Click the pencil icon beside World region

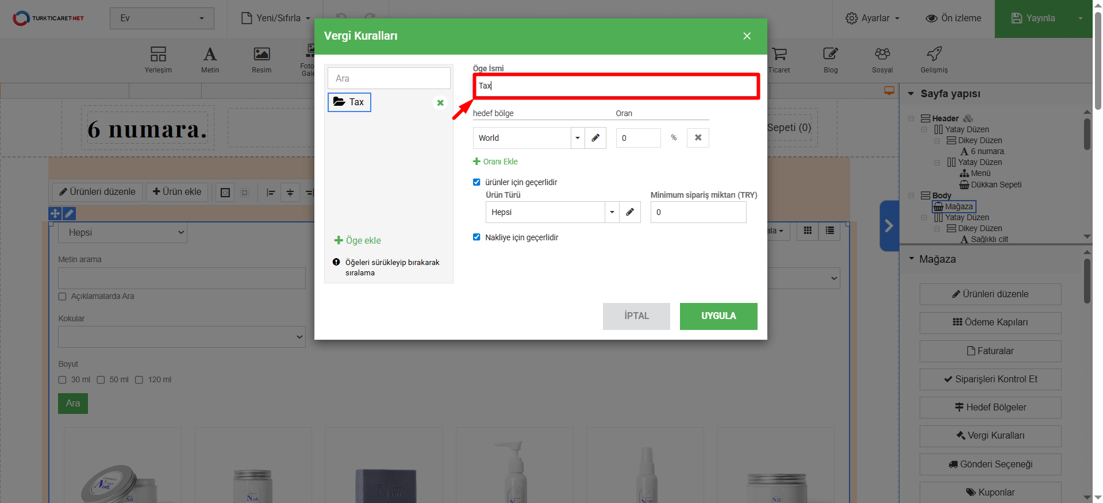[x=595, y=138]
